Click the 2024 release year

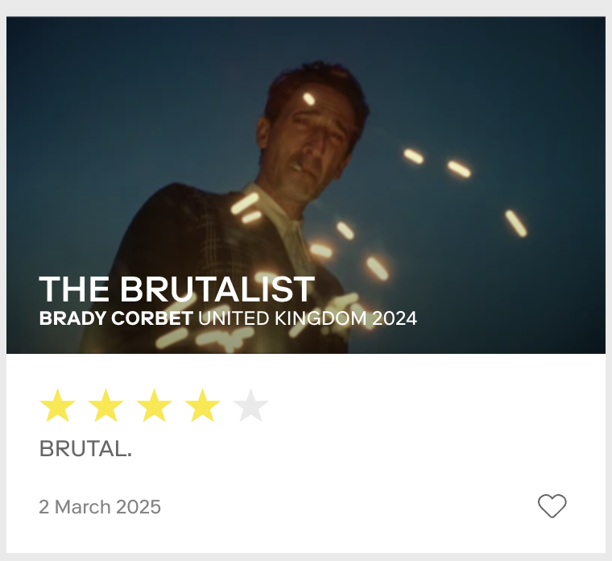click(395, 318)
